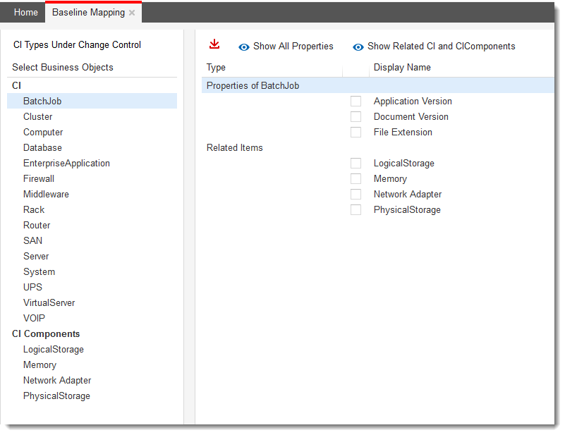Viewport: 565px width, 435px height.
Task: Check the PhysicalStorage related item checkbox
Action: [356, 210]
